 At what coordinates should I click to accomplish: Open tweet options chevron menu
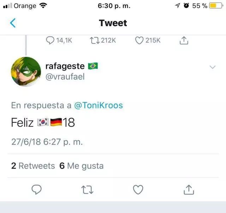(213, 67)
